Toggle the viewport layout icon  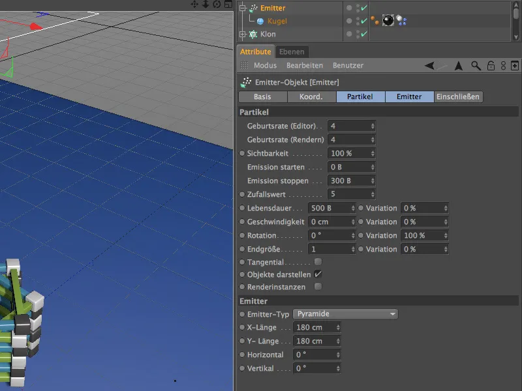tap(228, 4)
